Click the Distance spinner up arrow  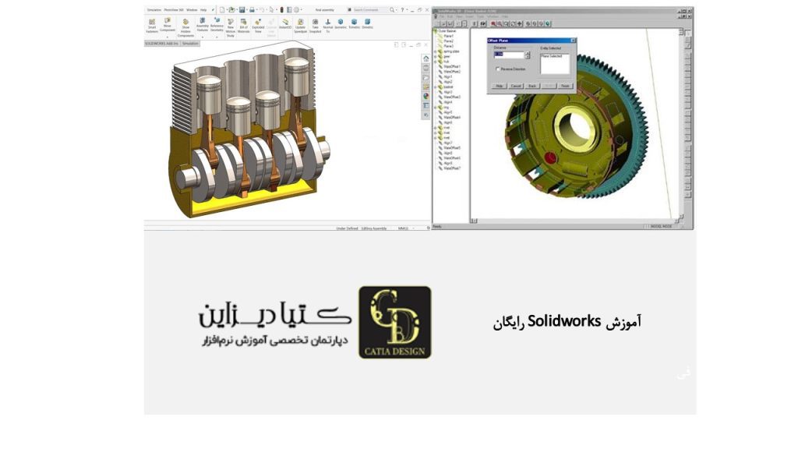(x=528, y=53)
